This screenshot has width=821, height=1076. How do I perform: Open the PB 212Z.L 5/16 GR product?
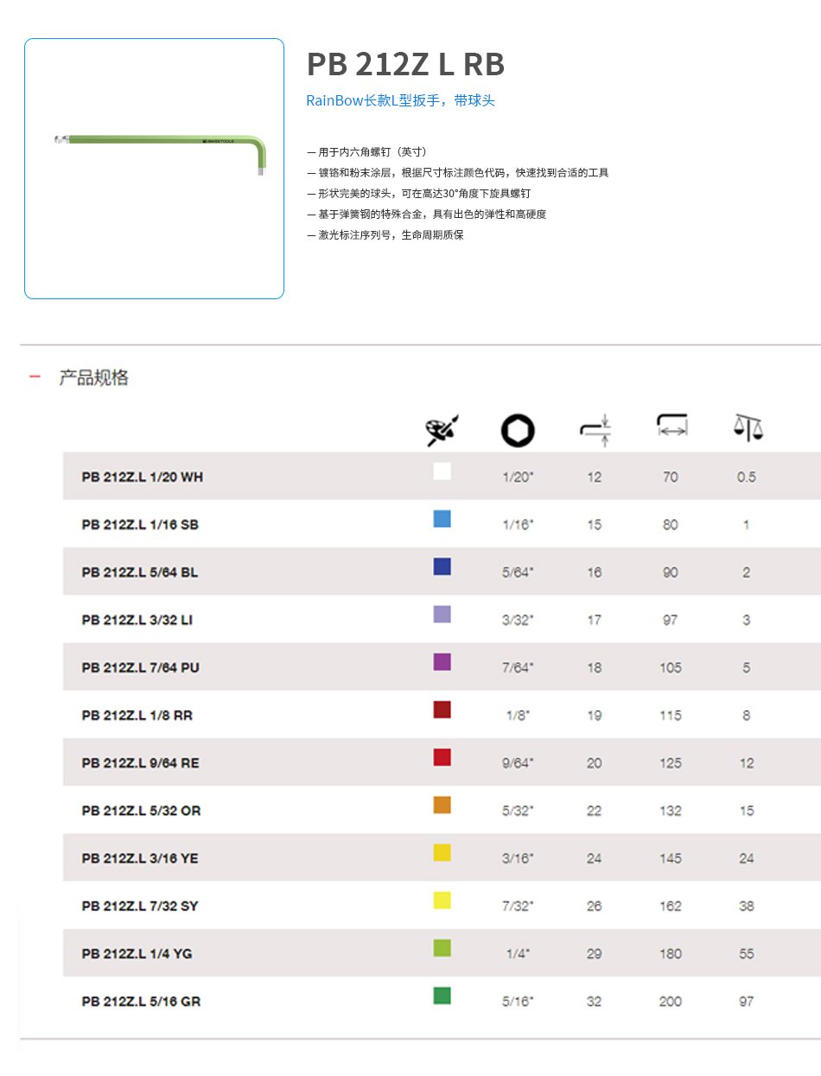141,1001
